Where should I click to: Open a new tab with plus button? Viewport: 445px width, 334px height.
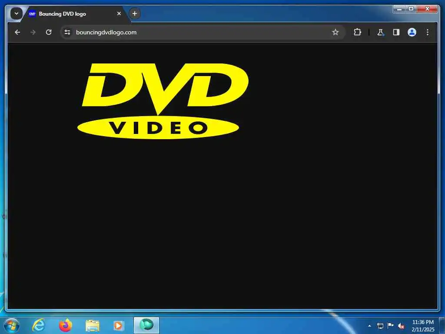(135, 13)
